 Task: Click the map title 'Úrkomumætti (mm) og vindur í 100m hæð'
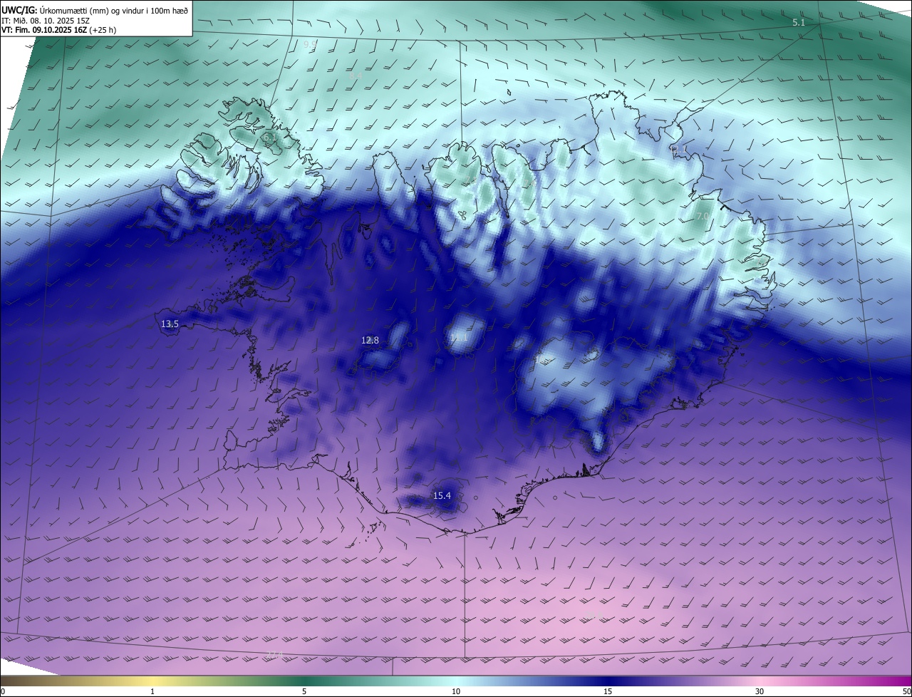click(113, 9)
